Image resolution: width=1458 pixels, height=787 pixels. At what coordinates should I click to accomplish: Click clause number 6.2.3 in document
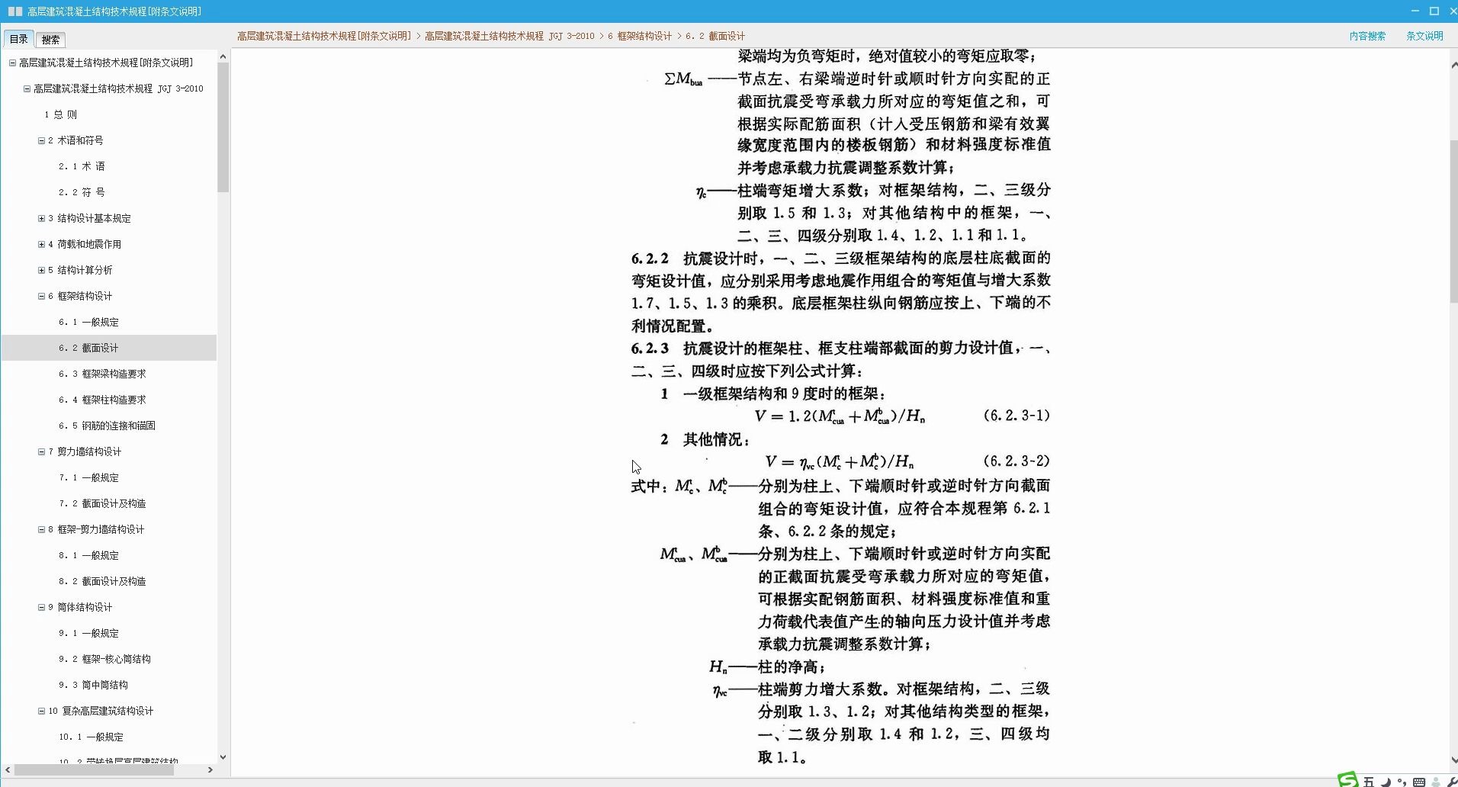click(x=650, y=349)
